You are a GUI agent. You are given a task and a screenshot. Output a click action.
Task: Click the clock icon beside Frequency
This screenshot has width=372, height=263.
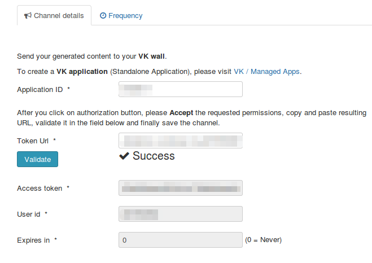pyautogui.click(x=103, y=16)
